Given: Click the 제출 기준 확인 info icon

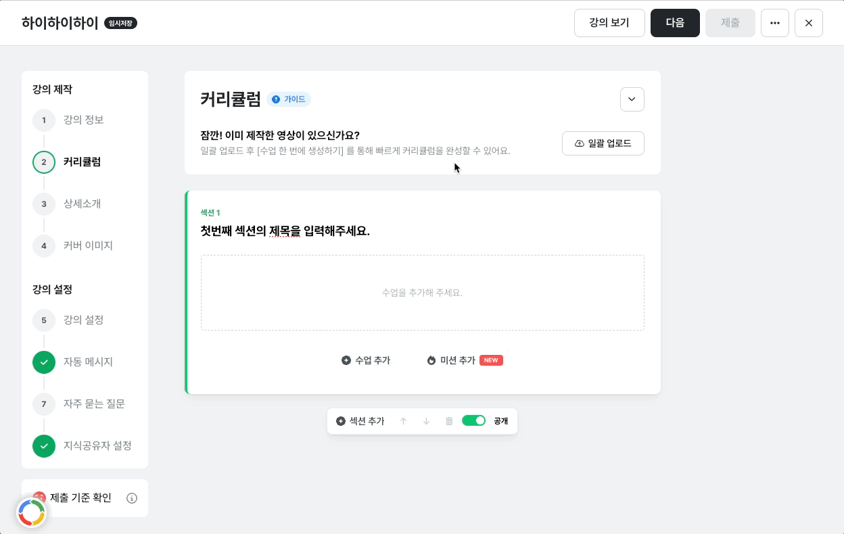Looking at the screenshot, I should (x=132, y=498).
